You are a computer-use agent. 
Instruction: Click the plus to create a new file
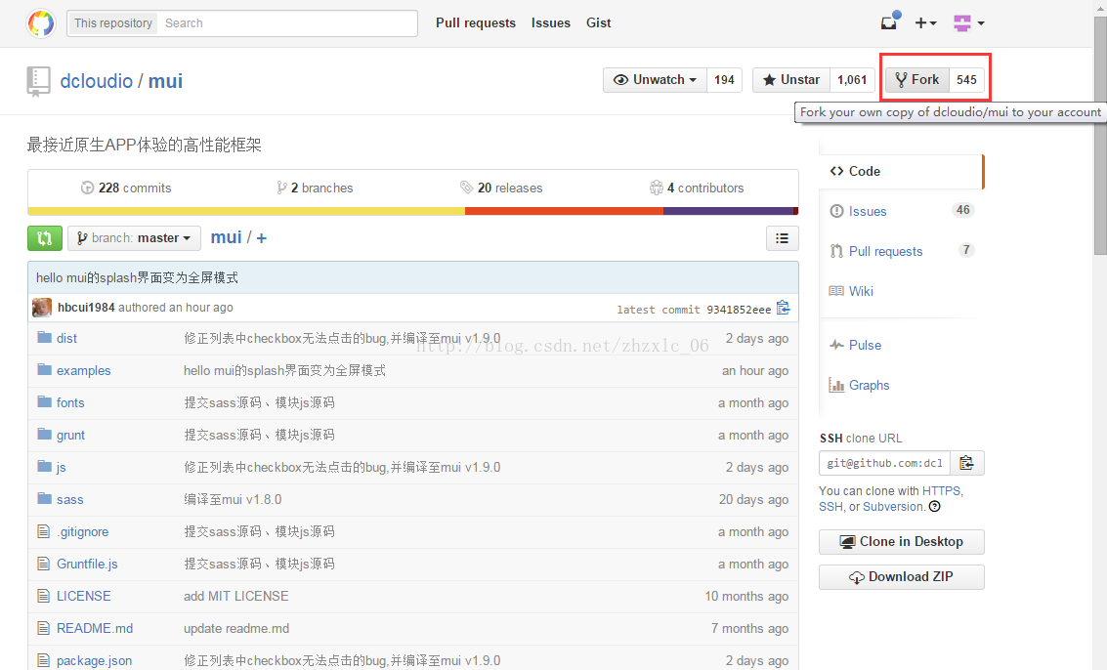click(x=261, y=238)
